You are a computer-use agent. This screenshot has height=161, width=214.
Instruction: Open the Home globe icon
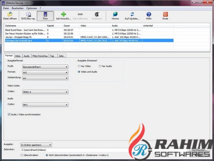[x=115, y=14]
